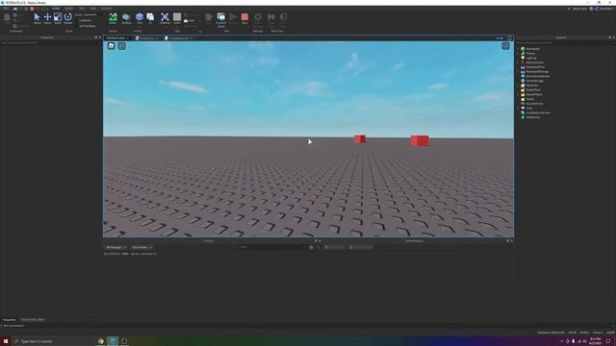Click the UI icon in the ribbon
The height and width of the screenshot is (346, 616).
tap(150, 18)
